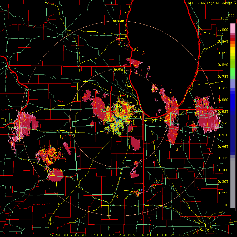Select the 0.947 scale value
Viewport: 237px width, 237px height.
point(223,41)
